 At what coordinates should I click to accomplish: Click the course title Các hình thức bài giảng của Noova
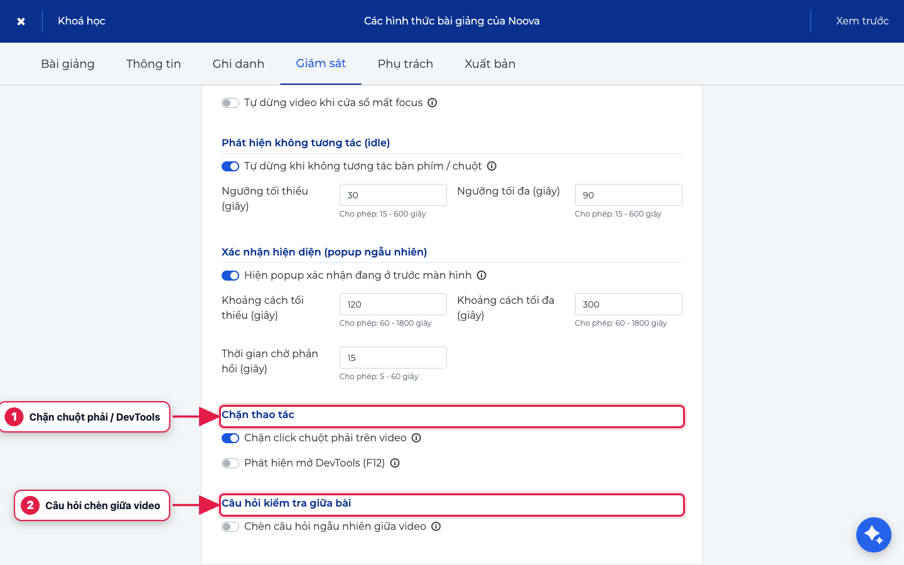coord(452,21)
